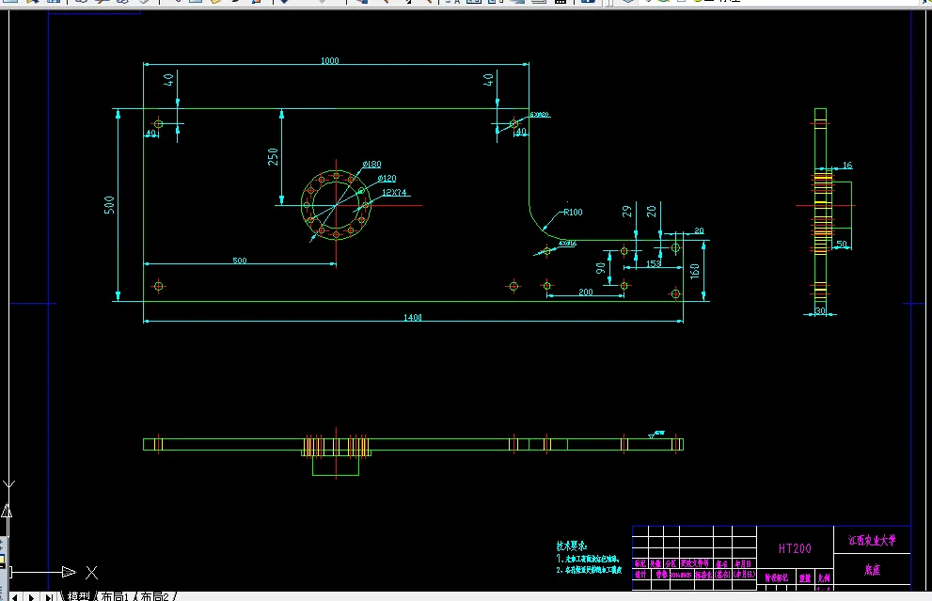
Task: Select the right 40 vertical dimension at top
Action: coord(489,79)
